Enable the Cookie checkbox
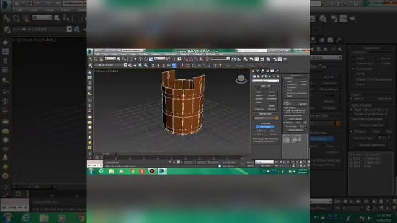 [x=299, y=84]
